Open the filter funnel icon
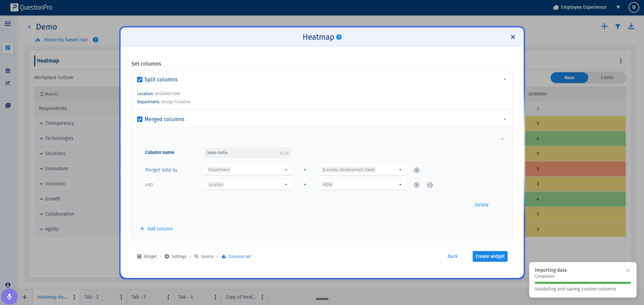 coord(618,26)
